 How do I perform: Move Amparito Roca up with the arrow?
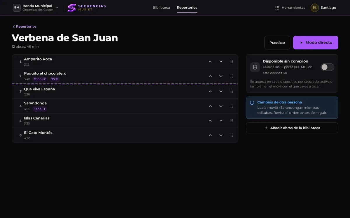pos(210,62)
